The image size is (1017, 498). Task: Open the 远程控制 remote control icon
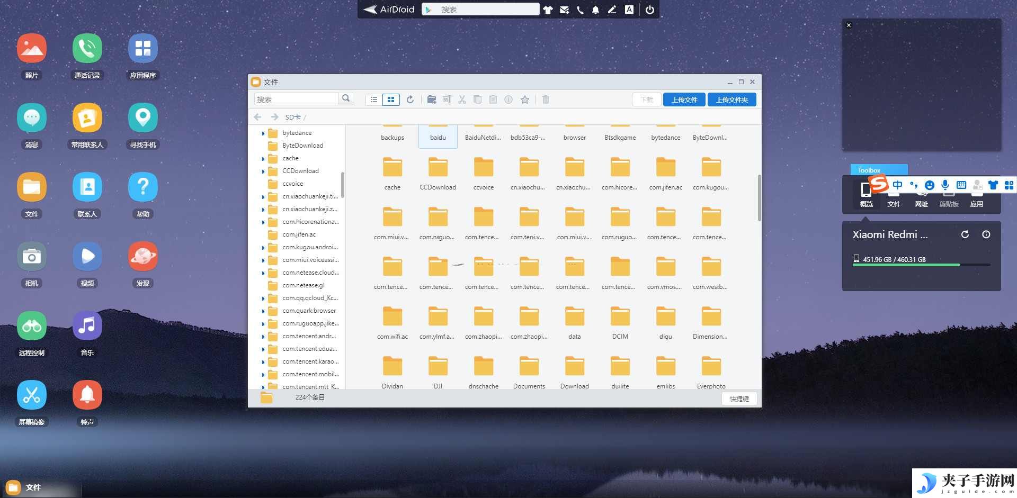pyautogui.click(x=32, y=325)
